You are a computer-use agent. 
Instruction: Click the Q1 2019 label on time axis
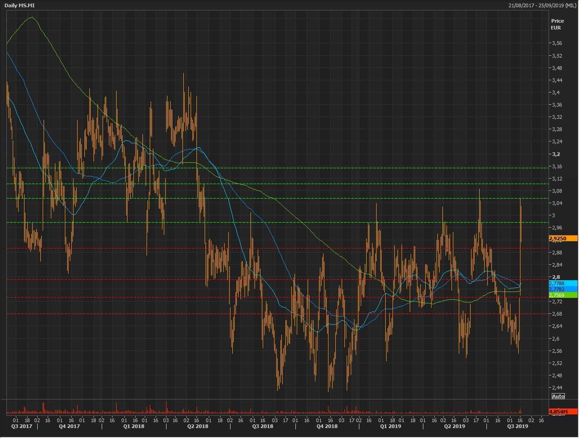click(x=390, y=426)
